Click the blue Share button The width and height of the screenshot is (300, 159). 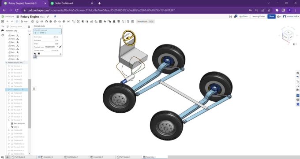pos(271,16)
